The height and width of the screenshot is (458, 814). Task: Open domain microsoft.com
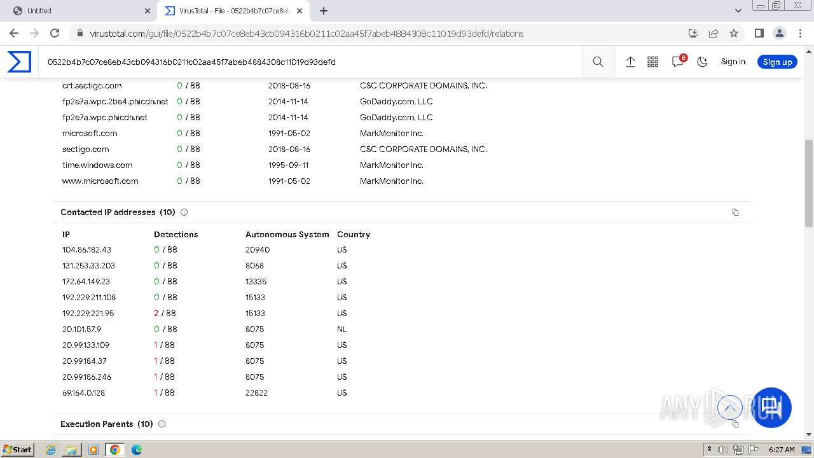pos(90,133)
